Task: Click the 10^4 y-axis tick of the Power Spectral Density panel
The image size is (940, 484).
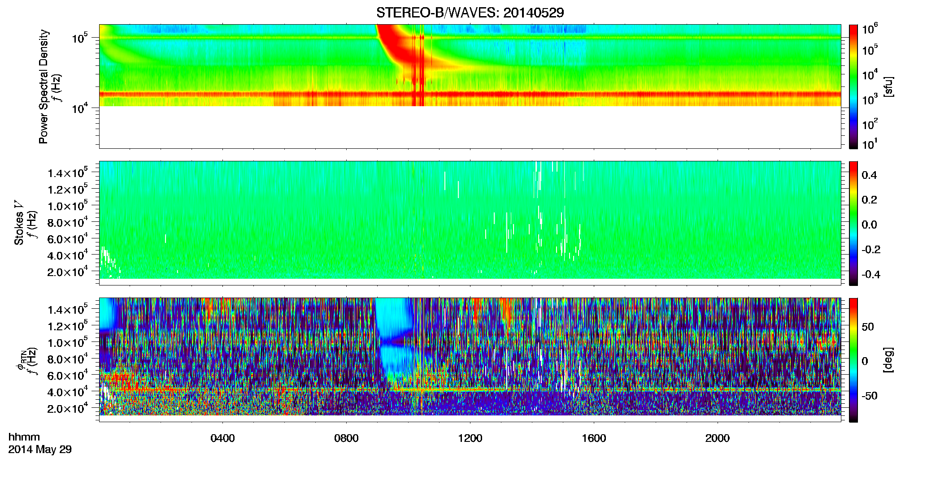Action: tap(79, 108)
